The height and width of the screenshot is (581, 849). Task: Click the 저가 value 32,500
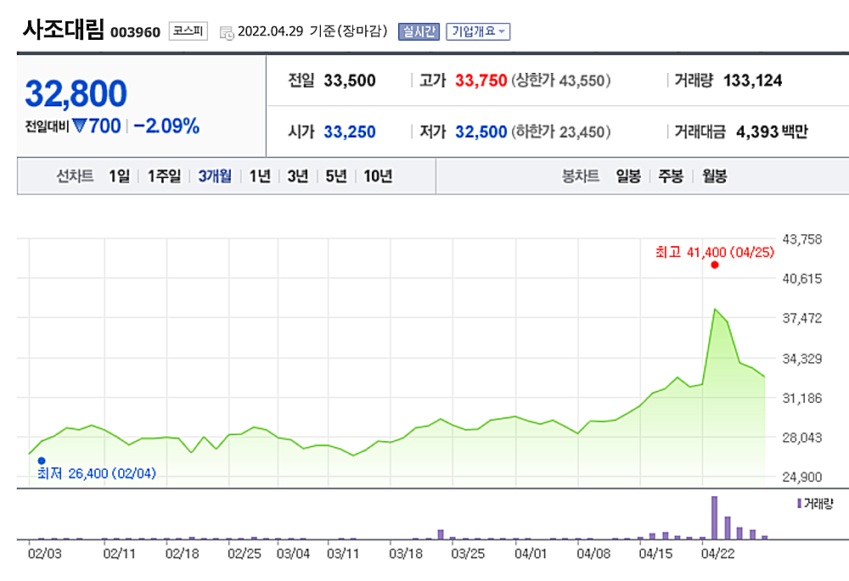tap(481, 131)
